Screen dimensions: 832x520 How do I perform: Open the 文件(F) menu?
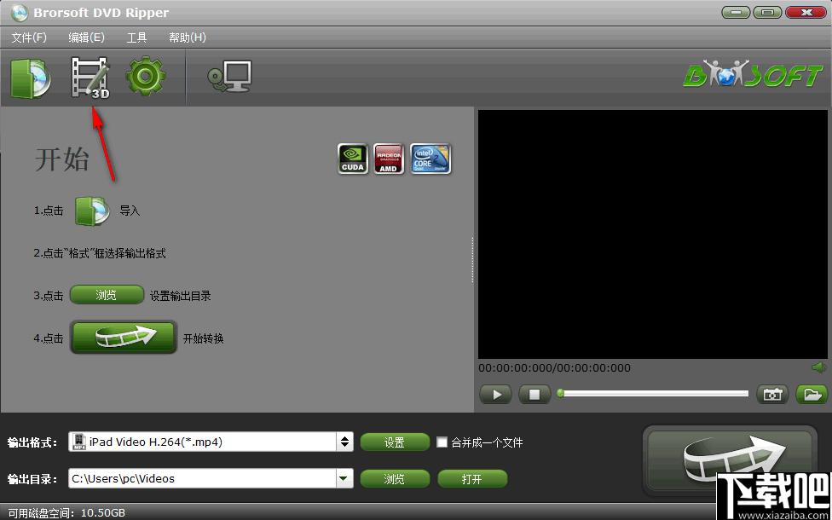point(29,38)
